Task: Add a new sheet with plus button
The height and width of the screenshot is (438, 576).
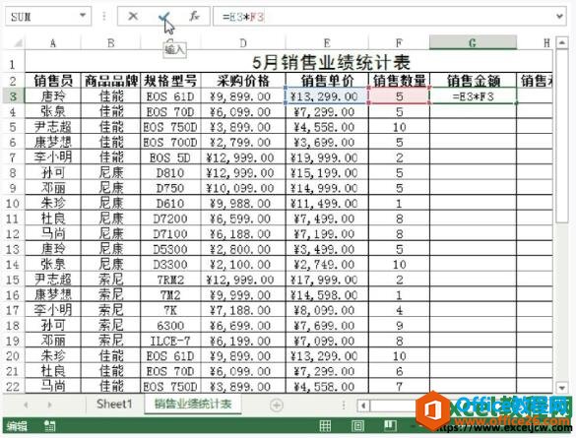Action: [277, 405]
